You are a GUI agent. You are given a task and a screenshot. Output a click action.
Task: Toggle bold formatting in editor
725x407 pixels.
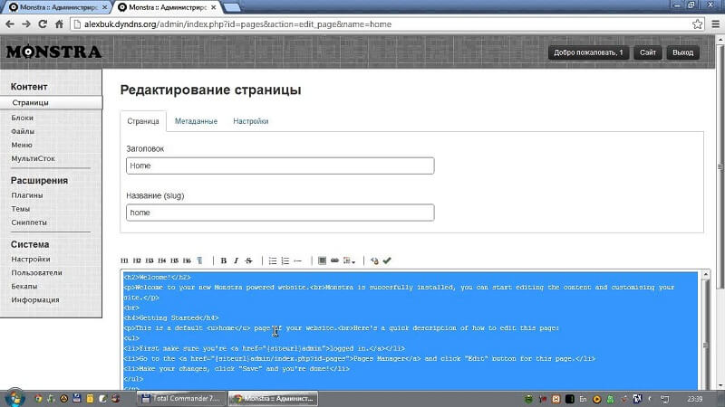coord(223,260)
